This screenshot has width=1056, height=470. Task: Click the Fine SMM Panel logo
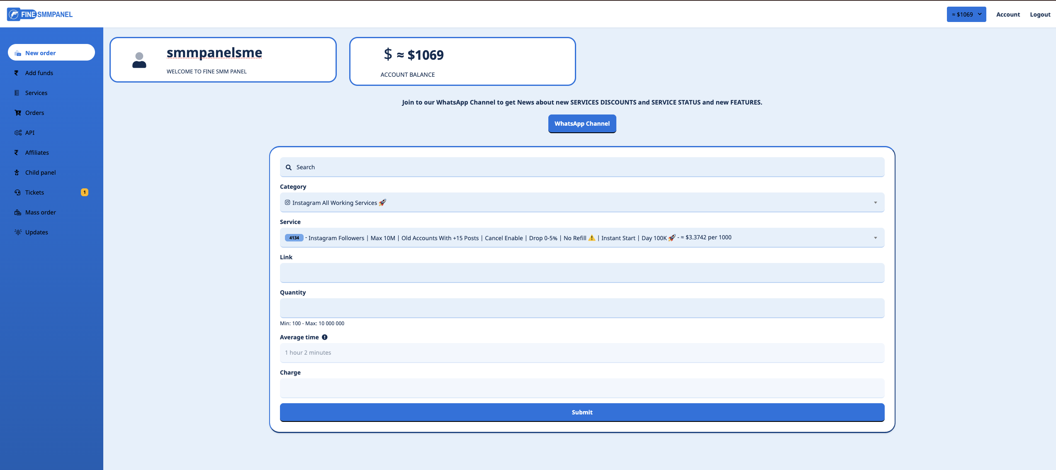40,15
